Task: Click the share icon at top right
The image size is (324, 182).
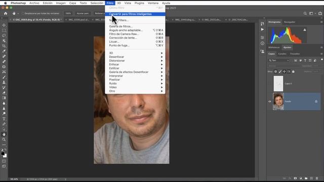Action: 320,14
